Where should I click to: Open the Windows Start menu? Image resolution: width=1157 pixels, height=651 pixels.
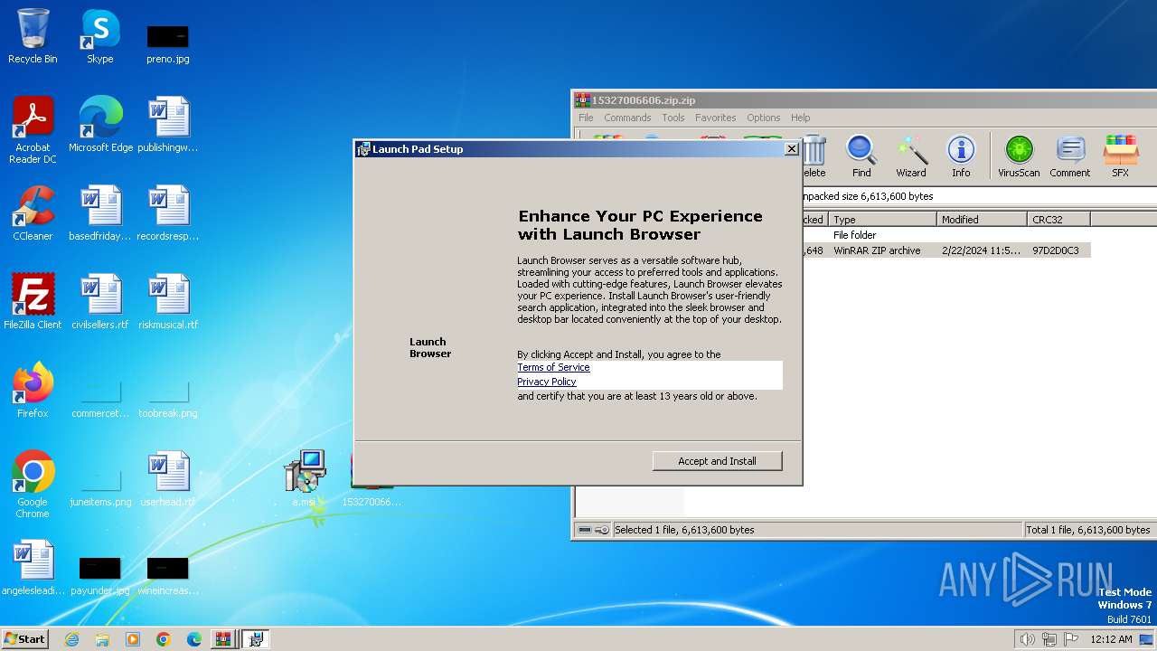24,639
